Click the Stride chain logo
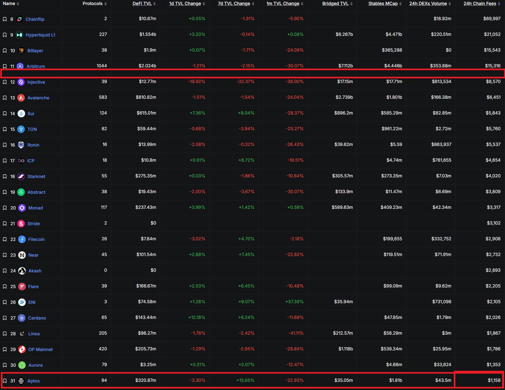This screenshot has height=390, width=505. pyautogui.click(x=21, y=224)
